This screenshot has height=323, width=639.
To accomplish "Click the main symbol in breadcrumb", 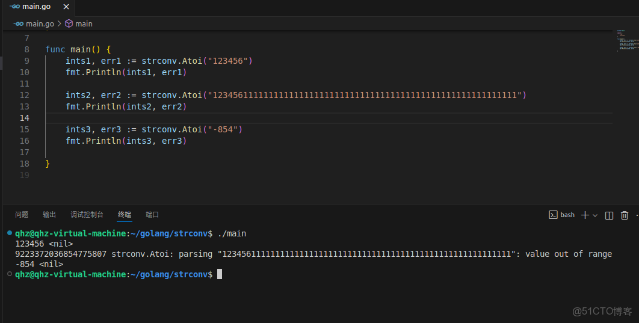I will point(84,23).
